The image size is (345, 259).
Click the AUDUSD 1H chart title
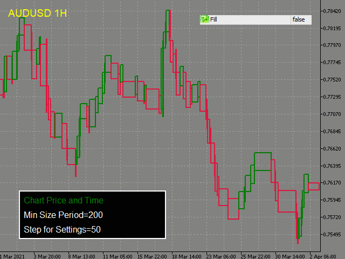[x=37, y=13]
